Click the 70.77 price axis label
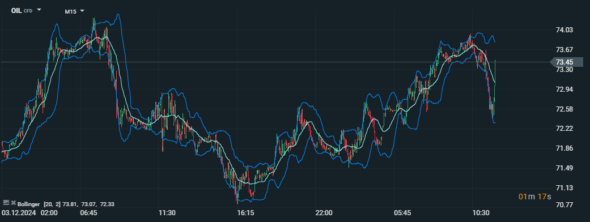 click(x=564, y=205)
